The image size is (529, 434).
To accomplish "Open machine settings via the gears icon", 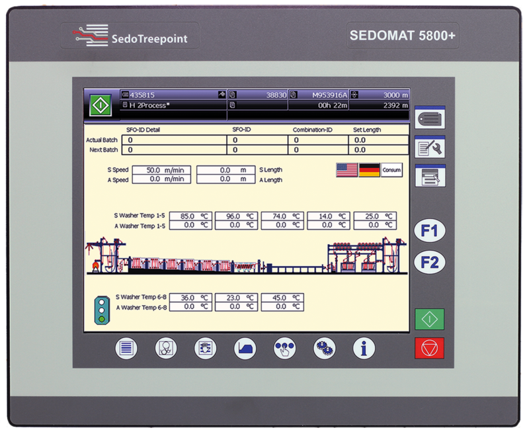I will [324, 348].
